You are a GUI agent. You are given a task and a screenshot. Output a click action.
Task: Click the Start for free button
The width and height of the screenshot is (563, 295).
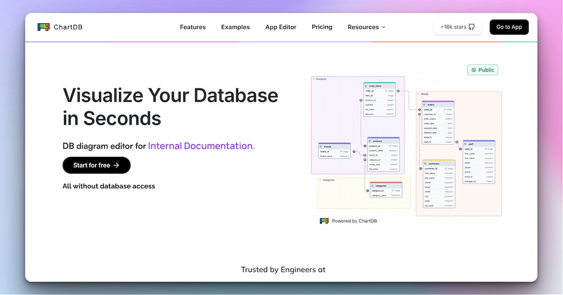pyautogui.click(x=96, y=165)
